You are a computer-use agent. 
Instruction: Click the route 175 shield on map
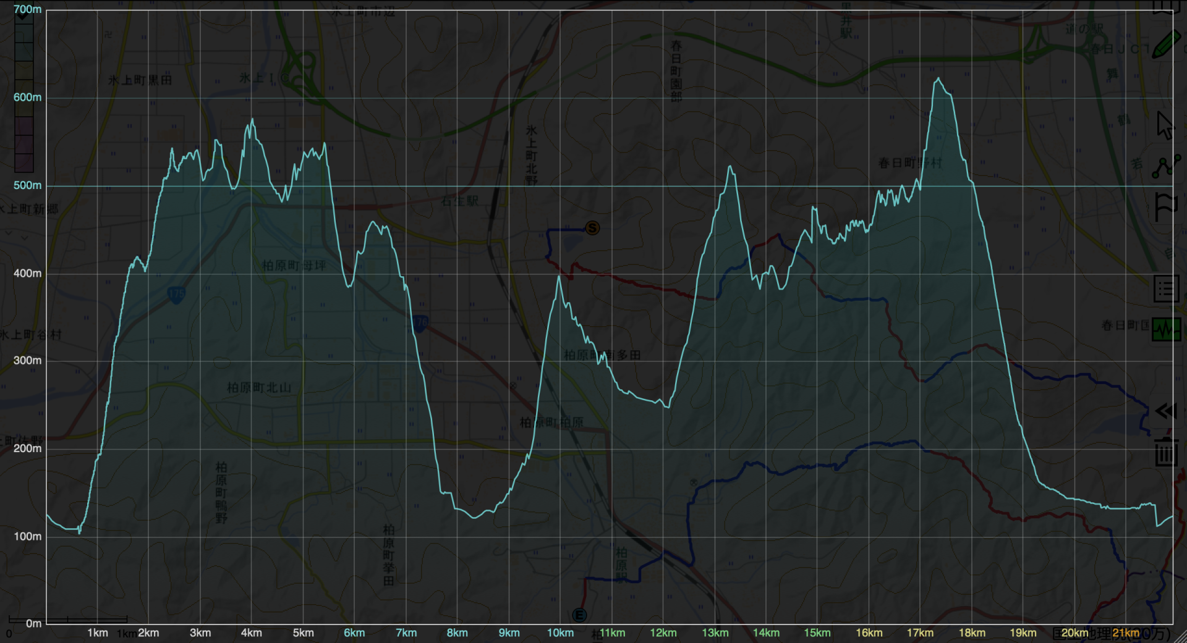[176, 294]
